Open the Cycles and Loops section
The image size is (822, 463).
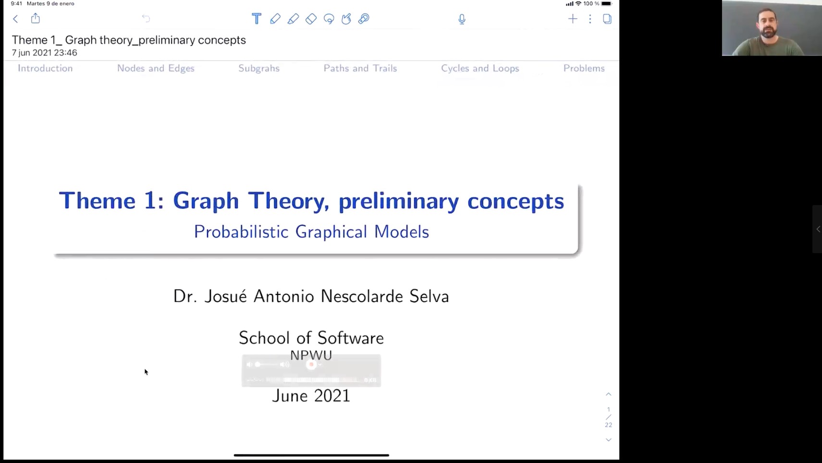[x=480, y=68]
